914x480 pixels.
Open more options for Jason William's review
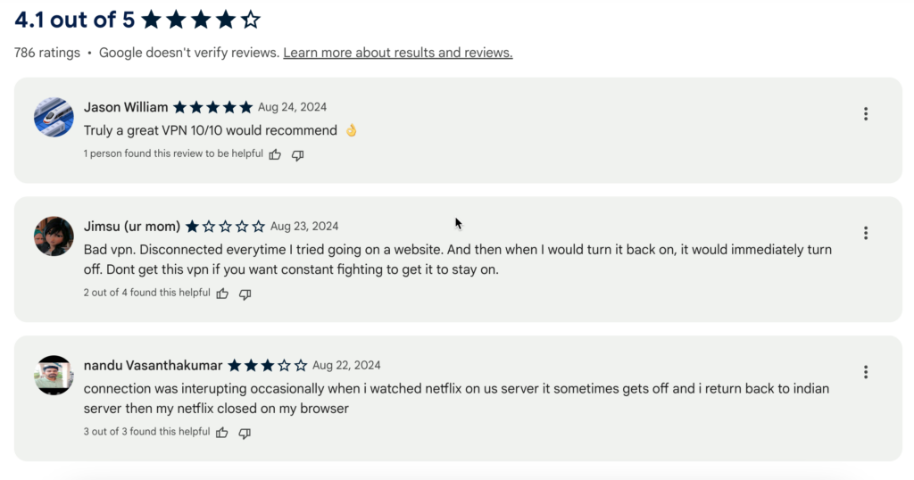tap(865, 114)
